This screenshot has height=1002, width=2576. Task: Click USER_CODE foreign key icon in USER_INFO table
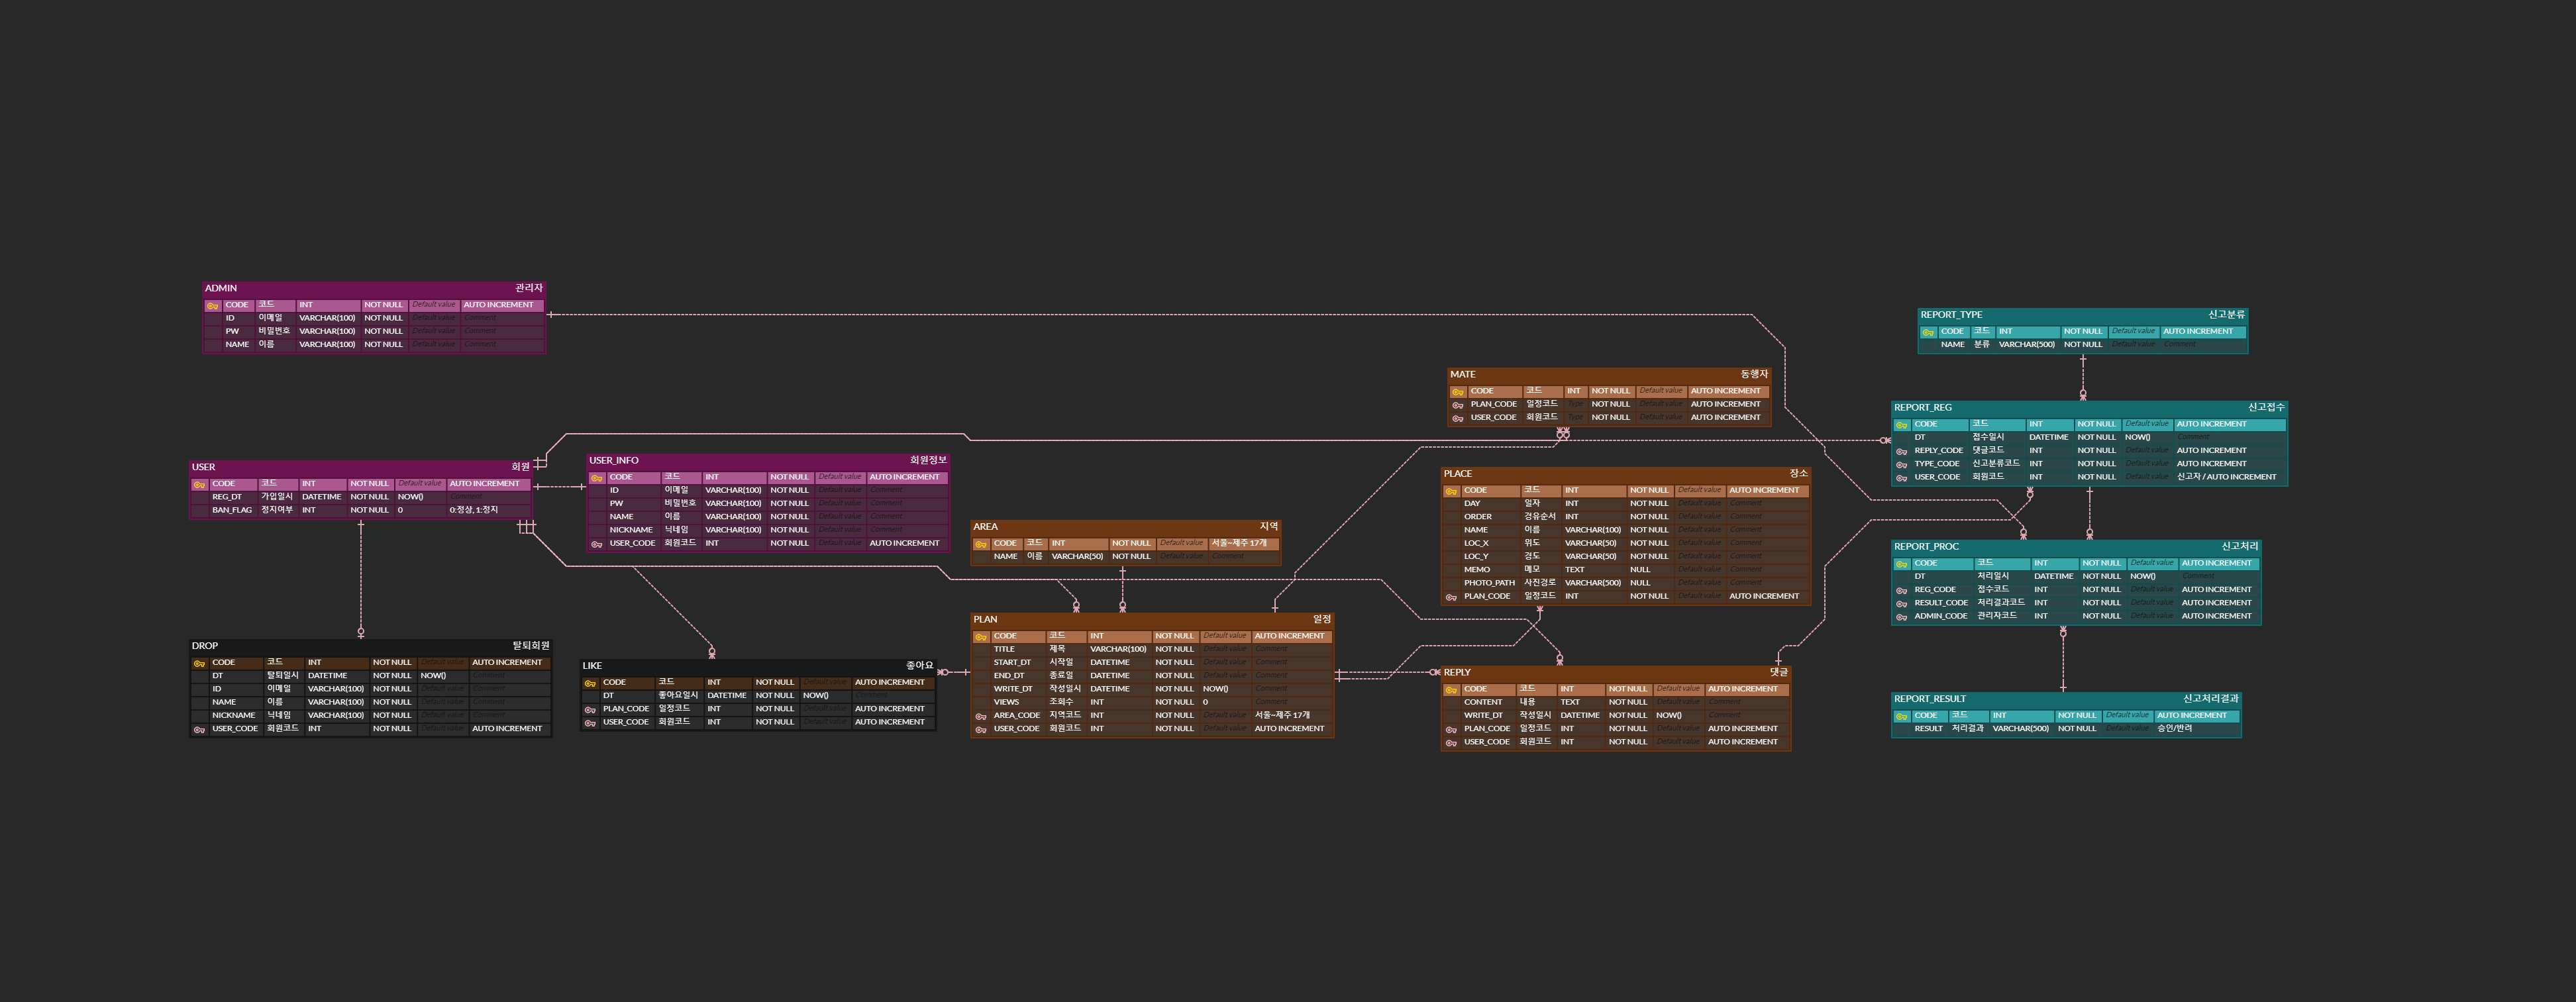tap(597, 544)
